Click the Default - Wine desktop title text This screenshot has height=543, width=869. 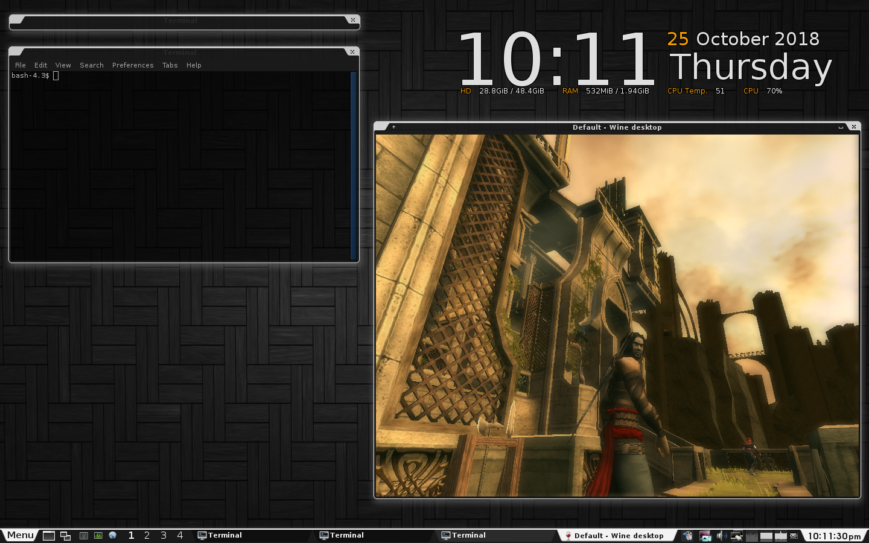[x=617, y=127]
